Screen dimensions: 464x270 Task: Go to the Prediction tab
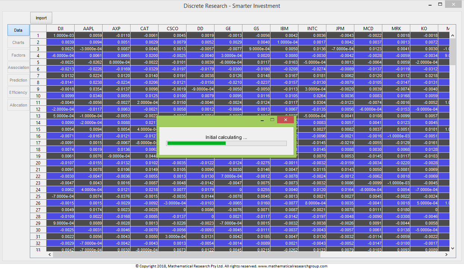tap(18, 80)
